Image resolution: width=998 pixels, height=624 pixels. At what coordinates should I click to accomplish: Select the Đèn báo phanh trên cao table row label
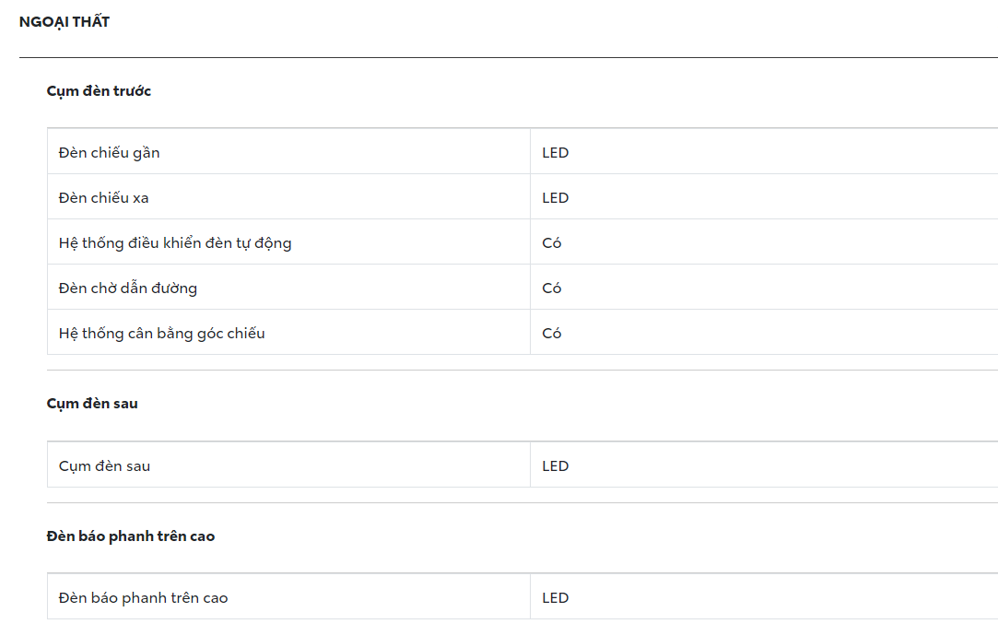(143, 598)
